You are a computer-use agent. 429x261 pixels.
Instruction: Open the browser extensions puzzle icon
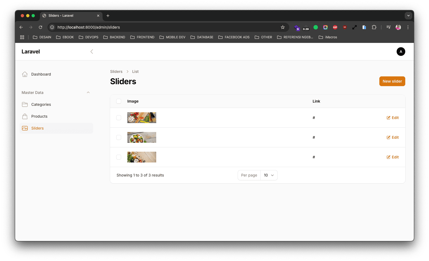374,27
